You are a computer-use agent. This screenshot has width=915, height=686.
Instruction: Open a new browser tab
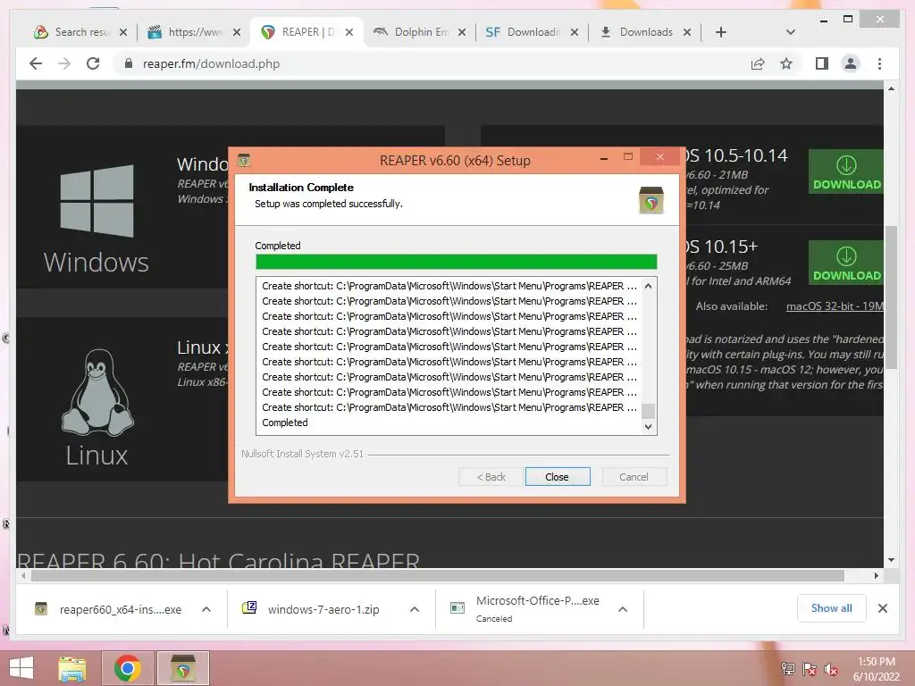tap(721, 32)
